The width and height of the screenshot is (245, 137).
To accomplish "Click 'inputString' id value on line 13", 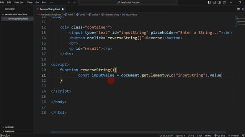I will pyautogui.click(x=134, y=33).
